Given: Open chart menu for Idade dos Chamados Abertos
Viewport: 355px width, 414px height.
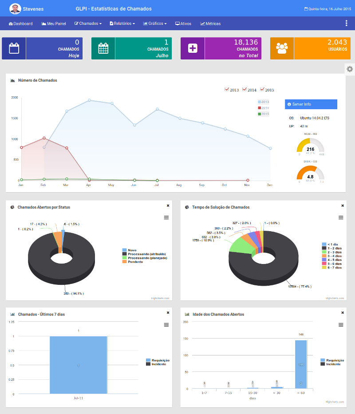Looking at the screenshot, I should click(341, 325).
